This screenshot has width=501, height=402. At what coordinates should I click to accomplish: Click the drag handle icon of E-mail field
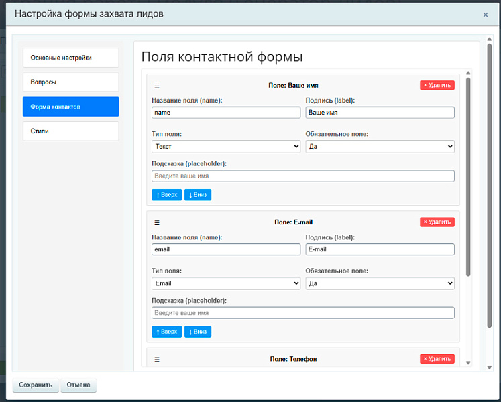157,222
